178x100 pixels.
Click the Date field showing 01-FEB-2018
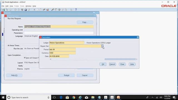coord(59,56)
